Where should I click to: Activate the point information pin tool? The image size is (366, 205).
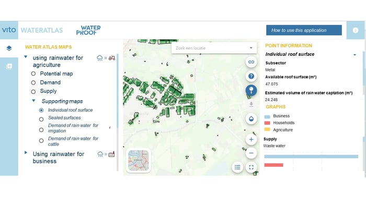pyautogui.click(x=251, y=90)
